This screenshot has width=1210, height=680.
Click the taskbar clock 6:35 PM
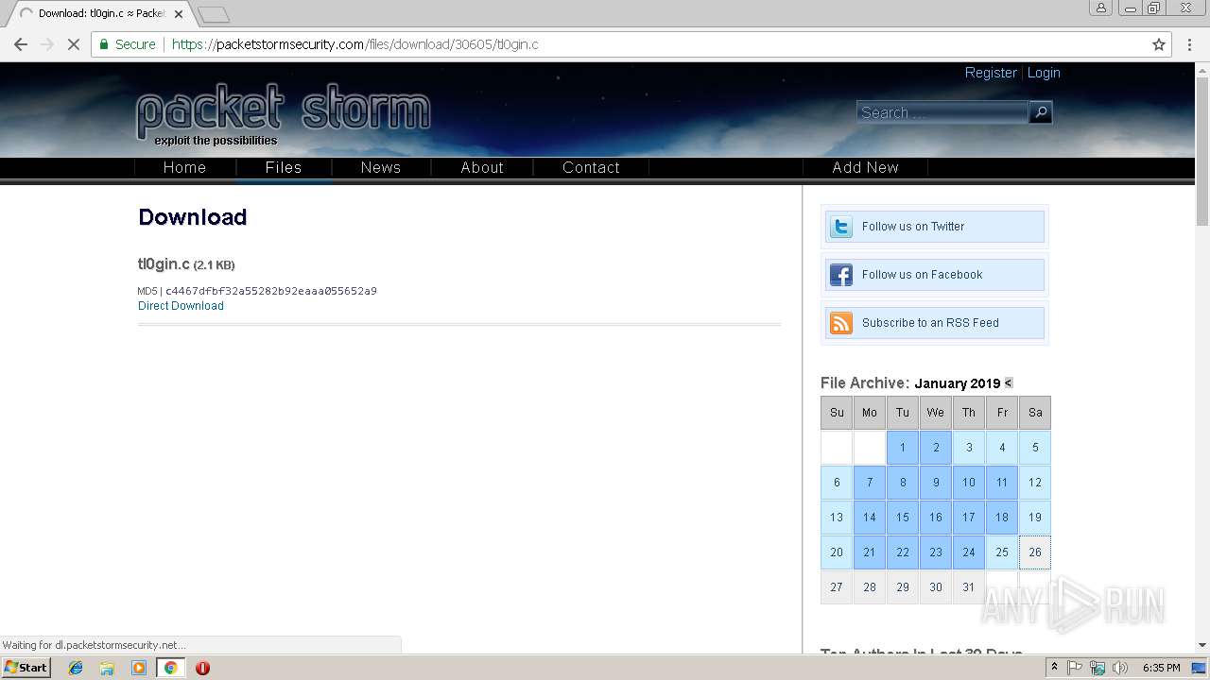tap(1161, 668)
